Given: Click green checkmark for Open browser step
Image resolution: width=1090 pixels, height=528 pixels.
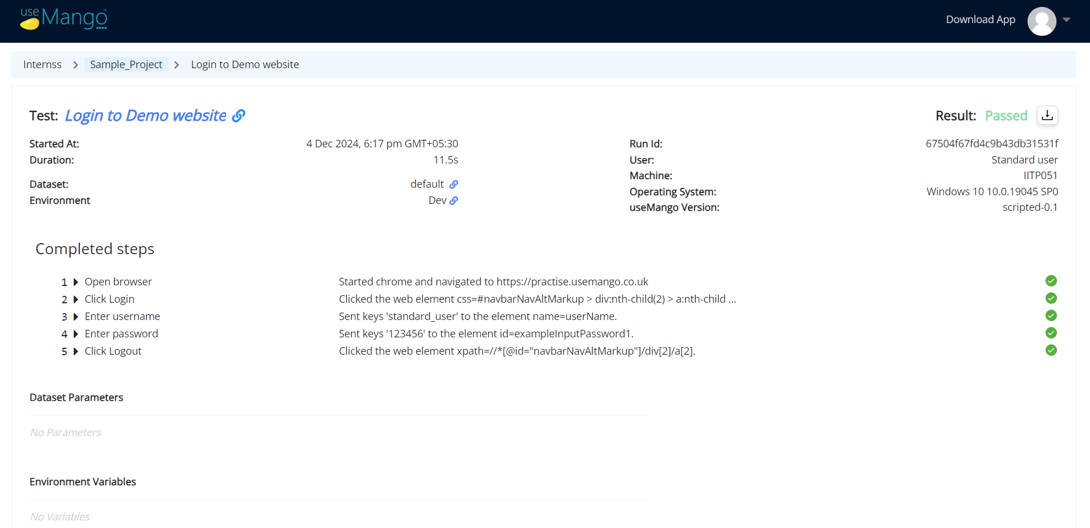Looking at the screenshot, I should (x=1051, y=281).
